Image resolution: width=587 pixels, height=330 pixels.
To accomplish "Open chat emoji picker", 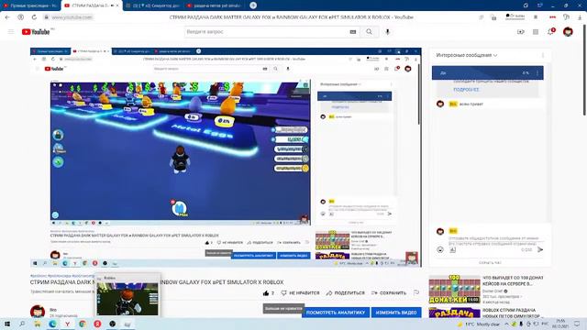I will pos(440,249).
